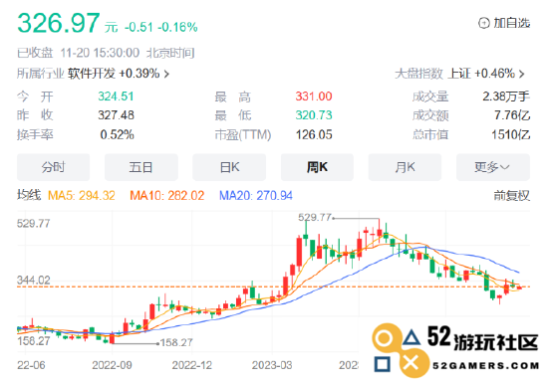Click the 529.77 peak marker on chart

pos(315,218)
